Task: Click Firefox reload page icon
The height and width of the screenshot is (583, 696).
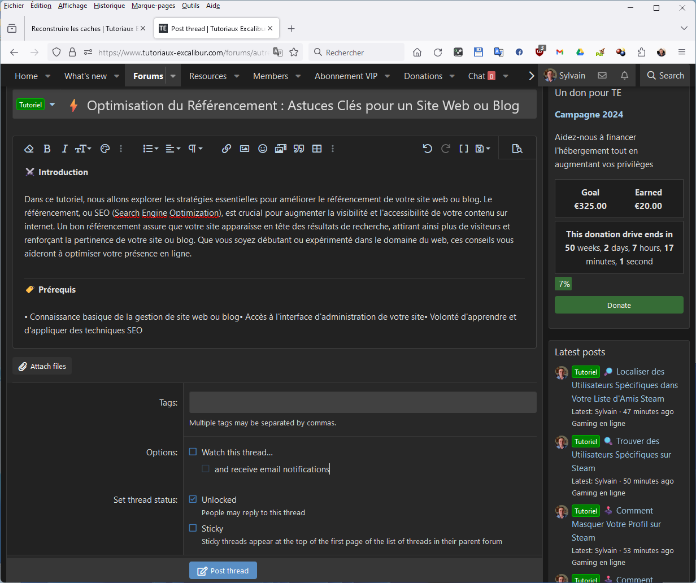Action: tap(437, 52)
